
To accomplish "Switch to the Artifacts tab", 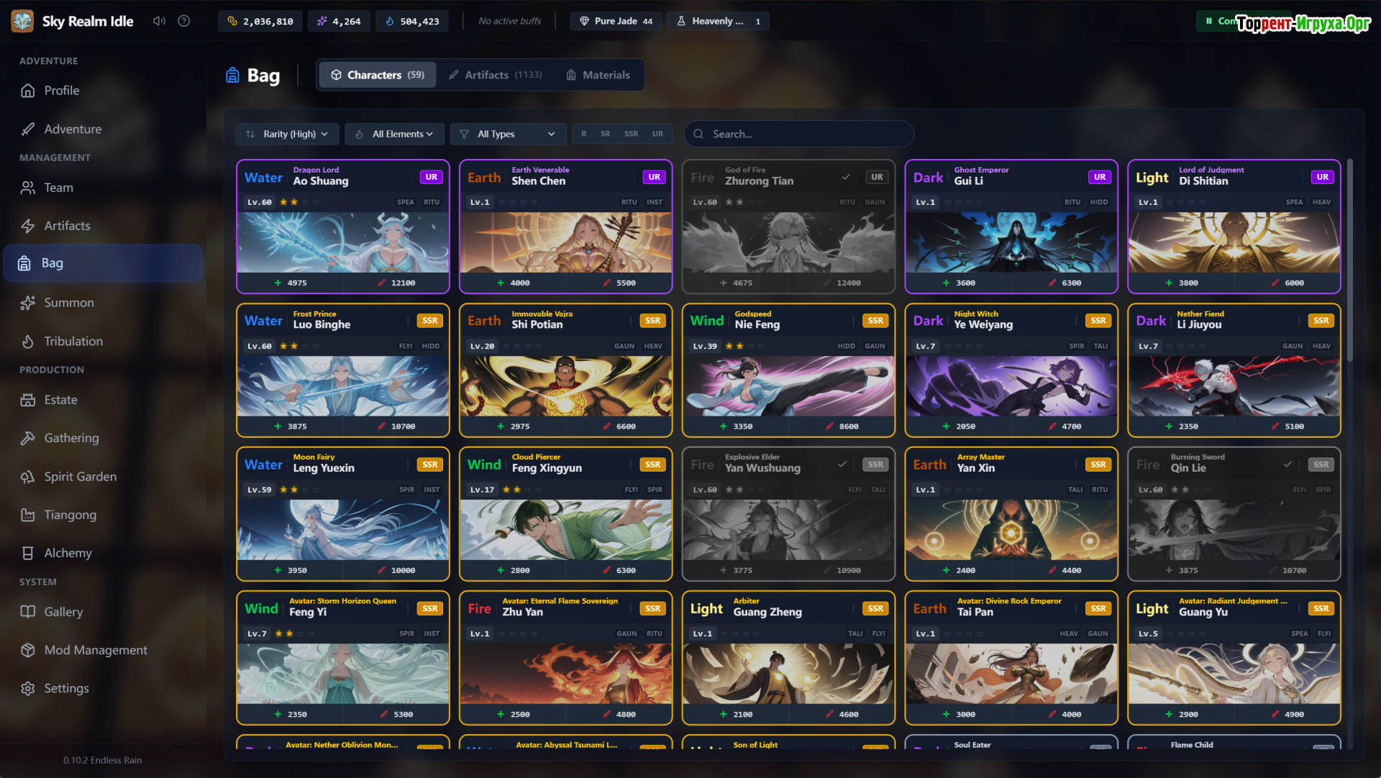I will point(495,75).
